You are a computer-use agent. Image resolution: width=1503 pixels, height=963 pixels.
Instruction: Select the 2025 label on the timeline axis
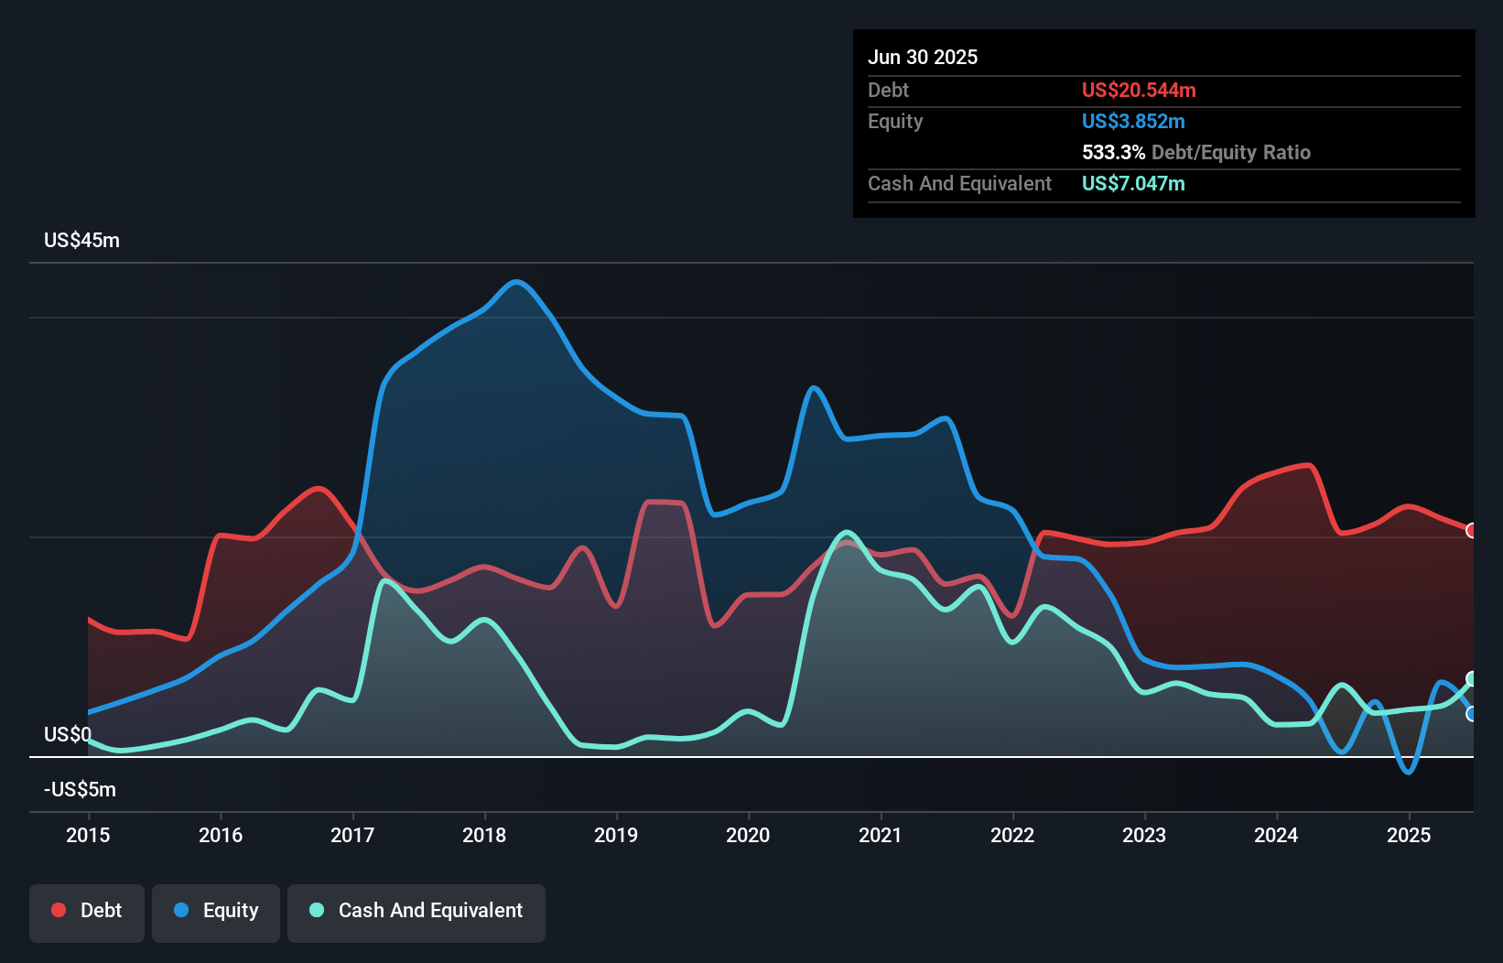coord(1409,835)
